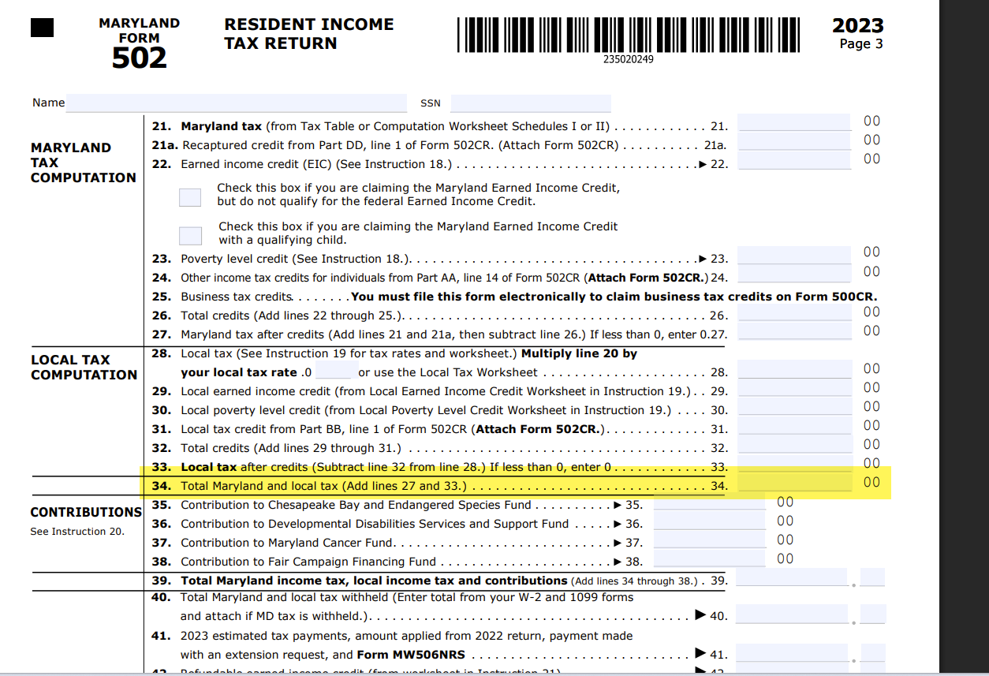Click the 'MARYLAND FORM 502' heading
This screenshot has height=676, width=989.
coord(140,45)
